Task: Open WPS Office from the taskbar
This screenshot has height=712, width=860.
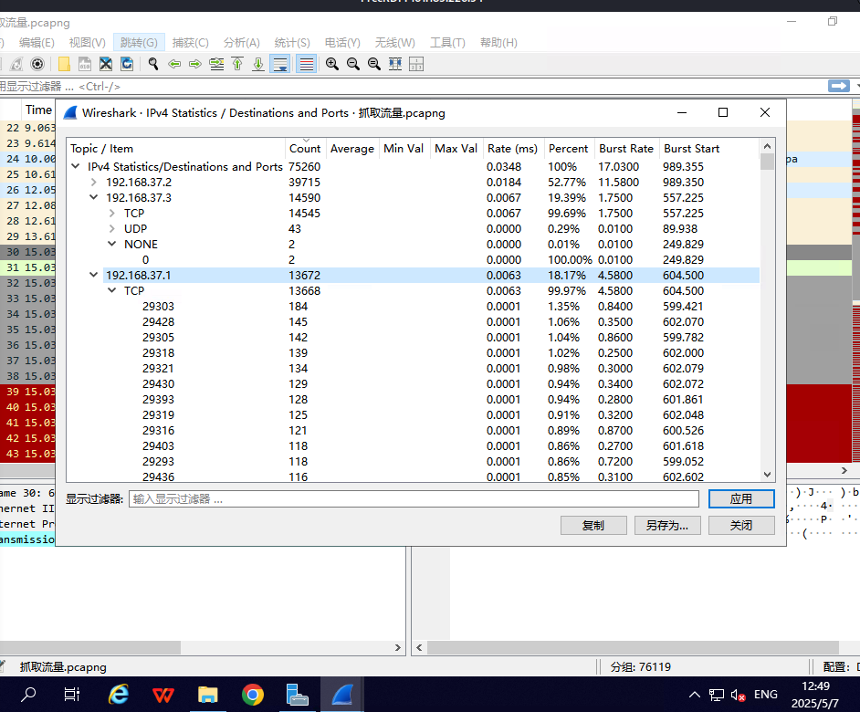Action: (163, 695)
